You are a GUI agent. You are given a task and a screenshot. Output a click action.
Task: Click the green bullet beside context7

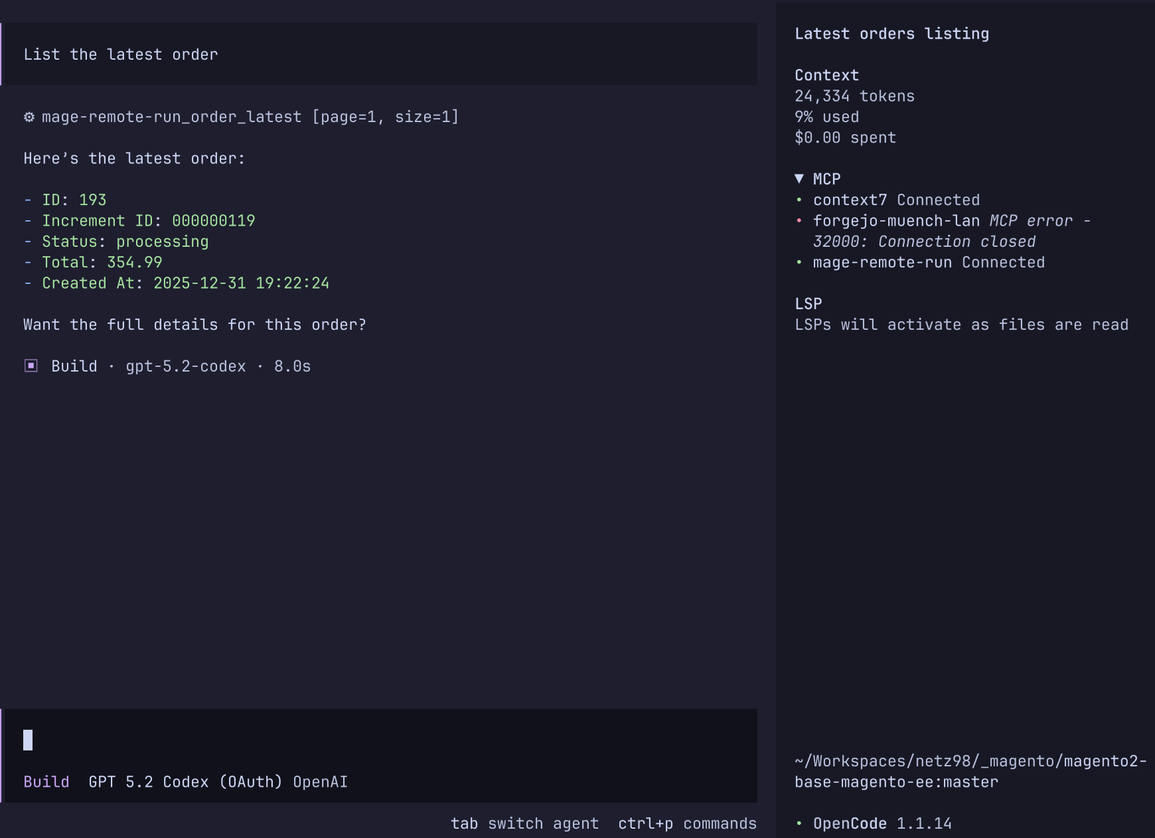point(800,200)
